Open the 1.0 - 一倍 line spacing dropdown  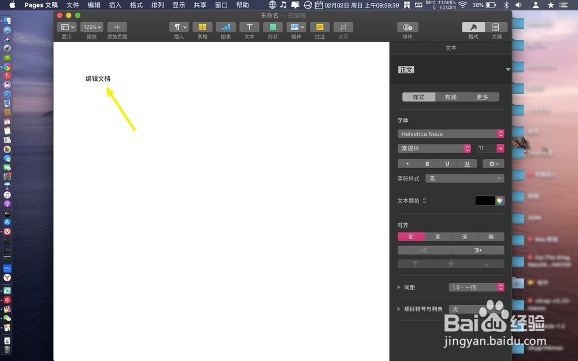pos(476,287)
